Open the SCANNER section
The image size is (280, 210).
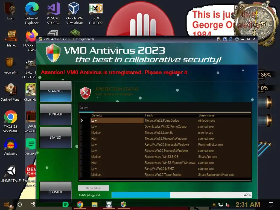click(x=56, y=91)
